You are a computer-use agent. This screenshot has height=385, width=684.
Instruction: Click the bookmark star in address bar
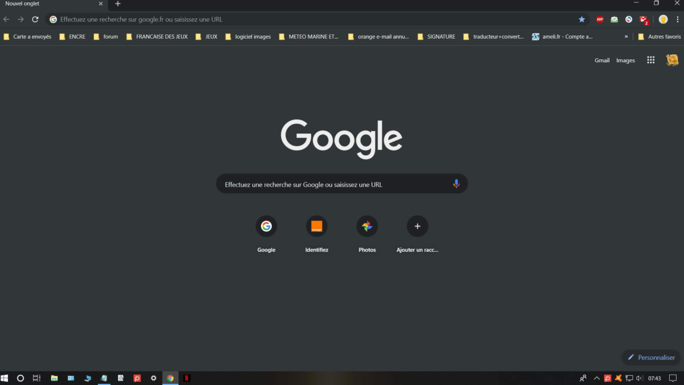581,19
